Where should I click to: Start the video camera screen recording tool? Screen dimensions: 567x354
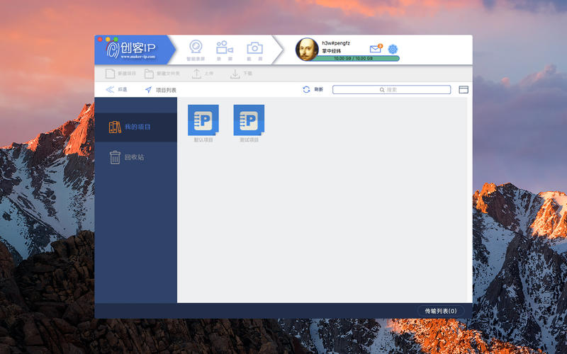pos(225,50)
